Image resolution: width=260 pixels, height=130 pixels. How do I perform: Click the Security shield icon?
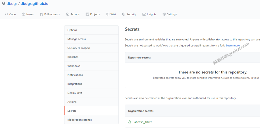[124, 14]
